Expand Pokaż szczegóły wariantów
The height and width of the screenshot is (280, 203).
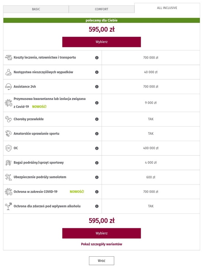102,244
